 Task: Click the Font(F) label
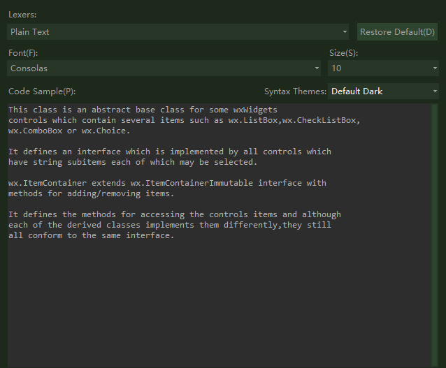(x=23, y=52)
